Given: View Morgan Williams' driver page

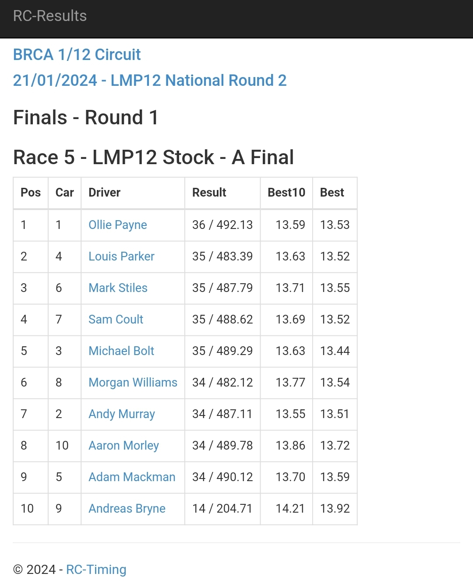Looking at the screenshot, I should (x=133, y=383).
